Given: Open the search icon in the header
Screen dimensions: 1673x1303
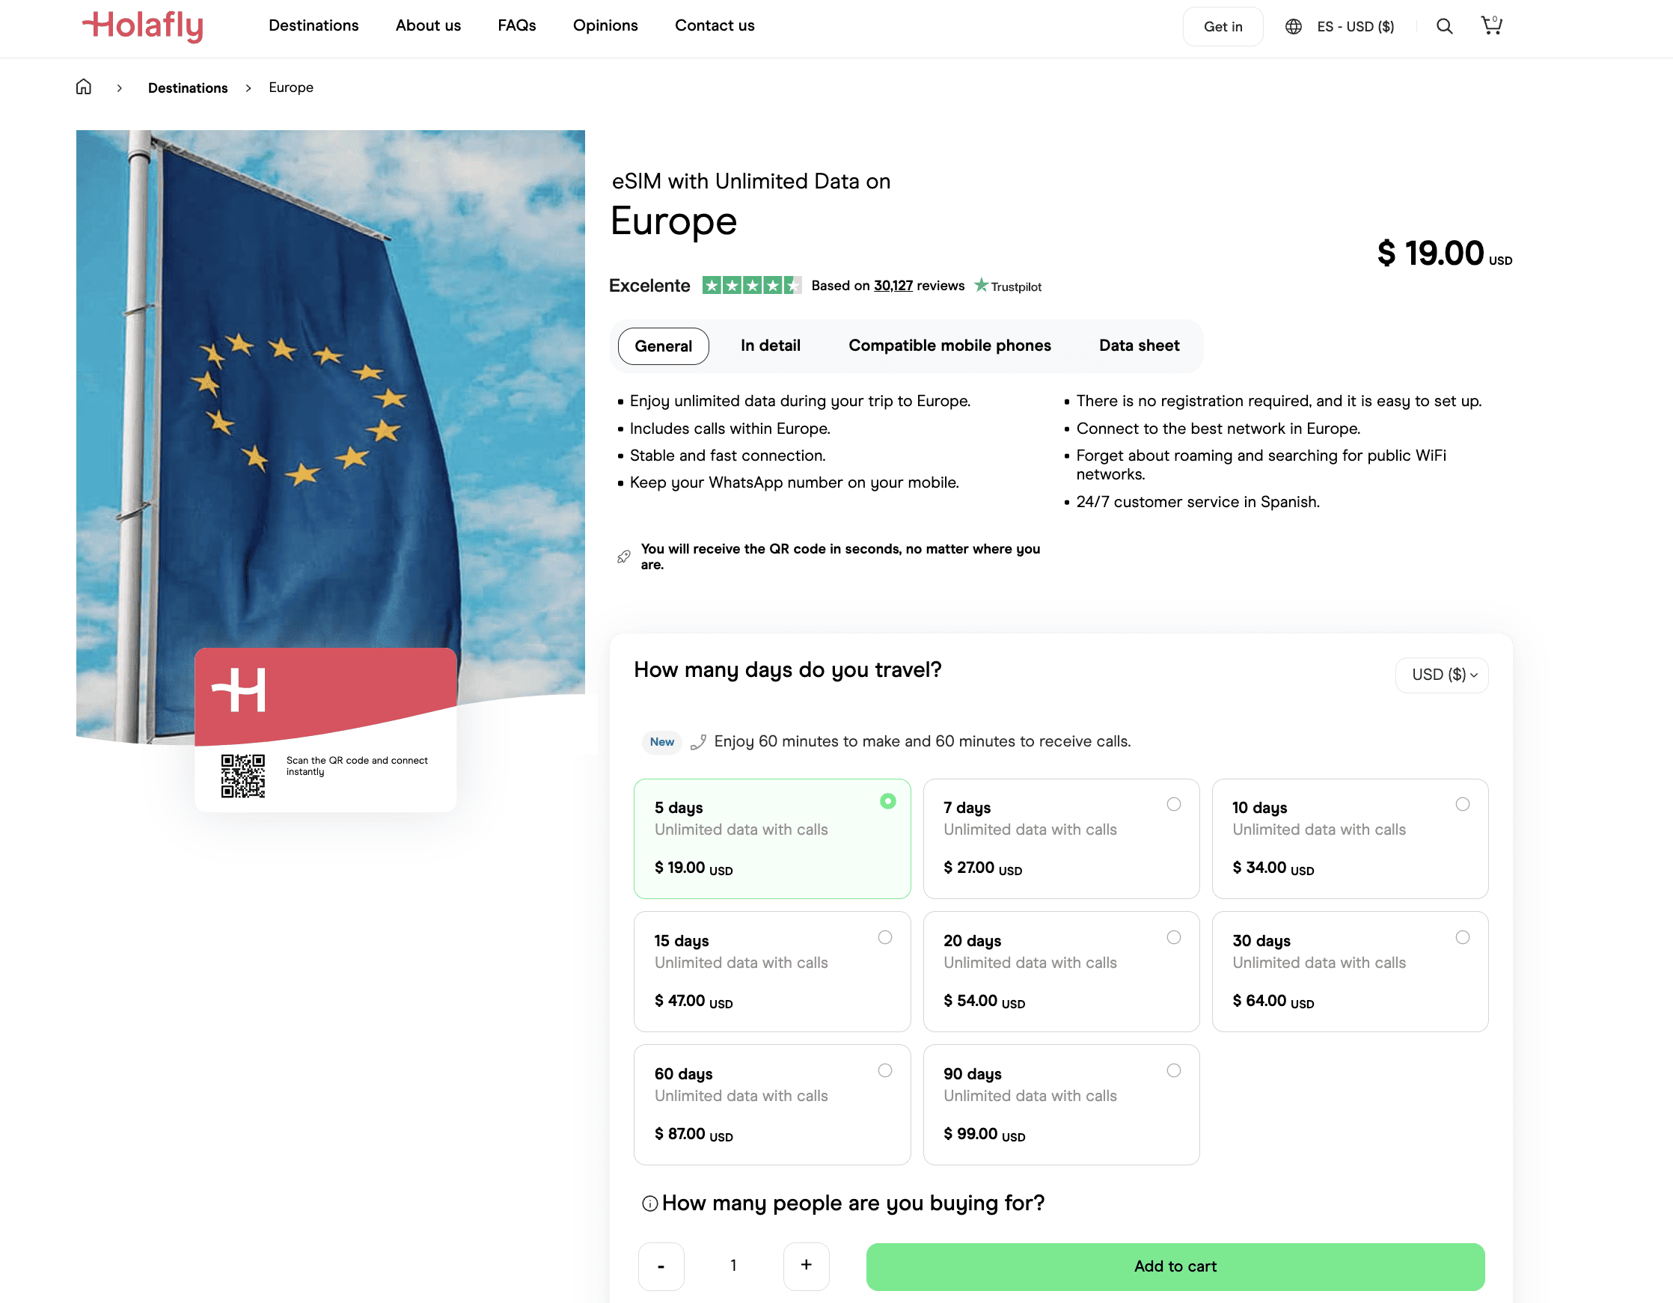Looking at the screenshot, I should click(1444, 26).
